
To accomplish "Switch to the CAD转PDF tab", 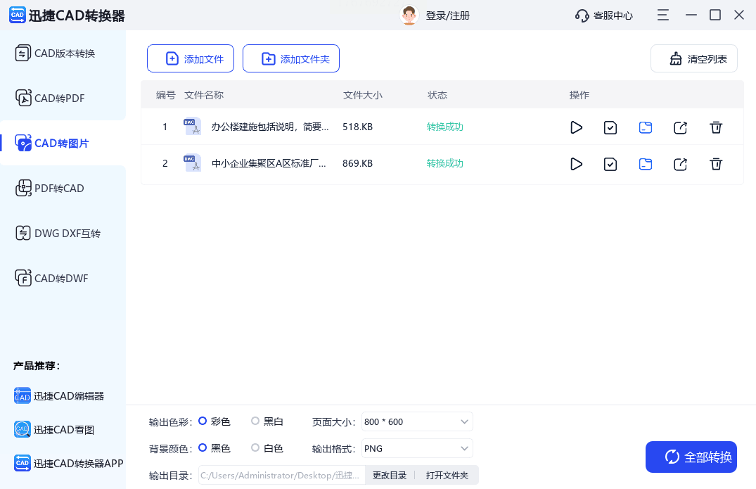I will [x=60, y=99].
